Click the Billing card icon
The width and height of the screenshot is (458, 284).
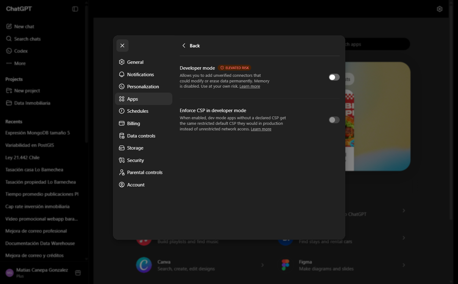coord(122,124)
